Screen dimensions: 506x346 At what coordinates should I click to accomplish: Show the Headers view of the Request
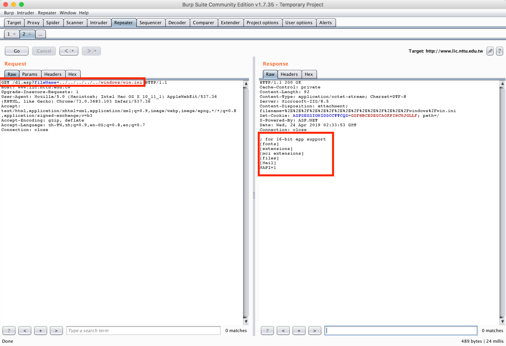click(53, 74)
